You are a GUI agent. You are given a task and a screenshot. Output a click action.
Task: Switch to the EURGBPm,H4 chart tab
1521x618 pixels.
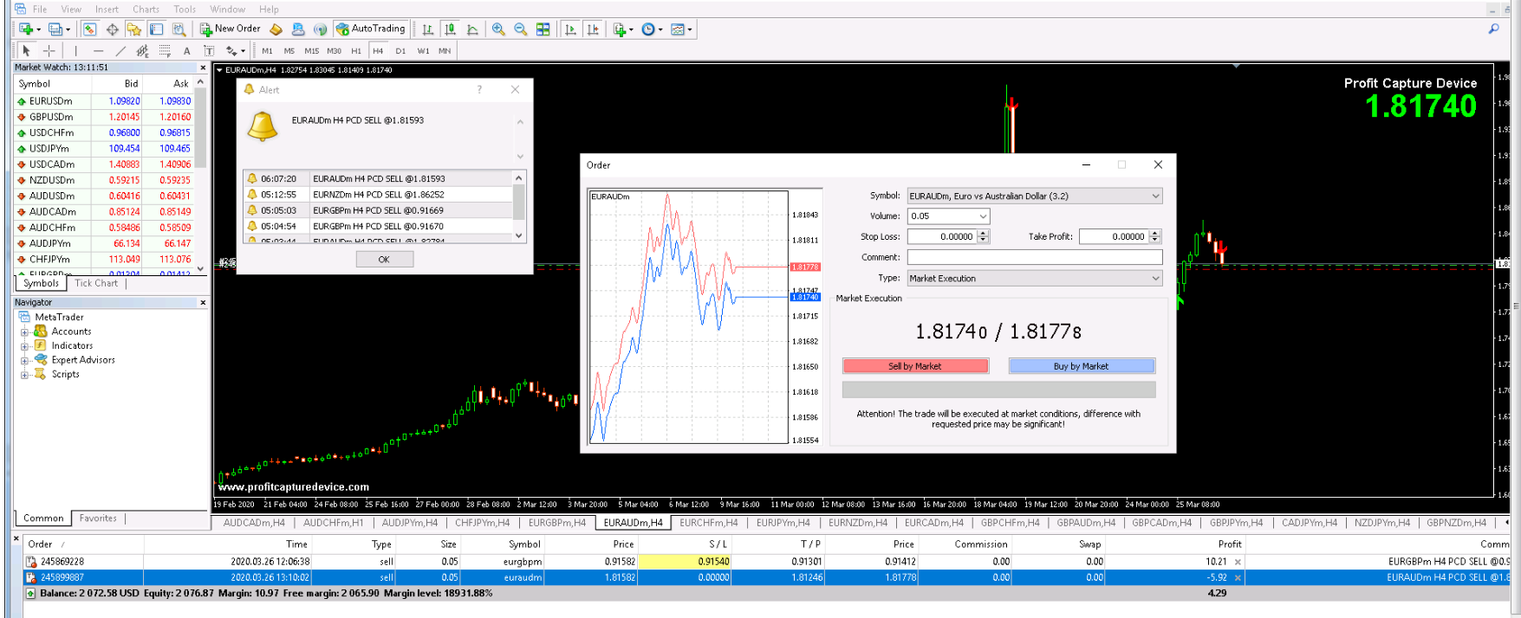point(557,523)
